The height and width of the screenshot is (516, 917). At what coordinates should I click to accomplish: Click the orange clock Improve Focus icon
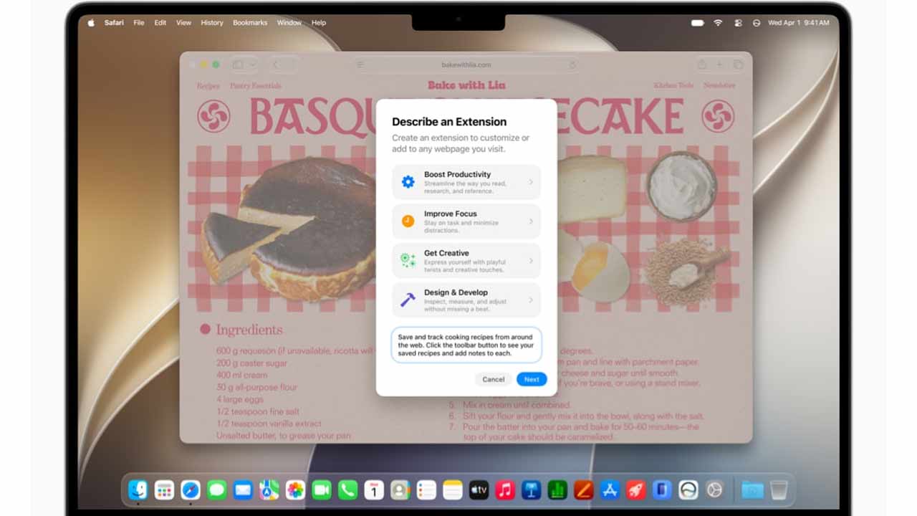(x=408, y=221)
